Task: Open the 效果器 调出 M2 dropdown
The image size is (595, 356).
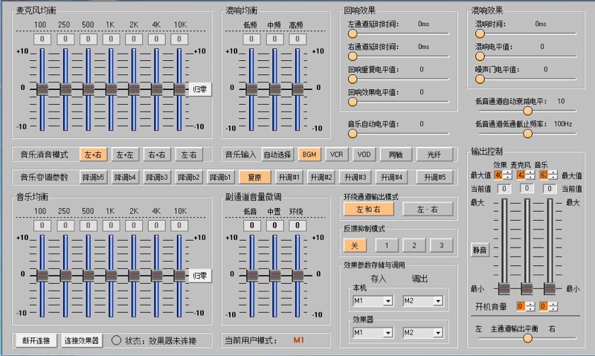Action: click(422, 333)
